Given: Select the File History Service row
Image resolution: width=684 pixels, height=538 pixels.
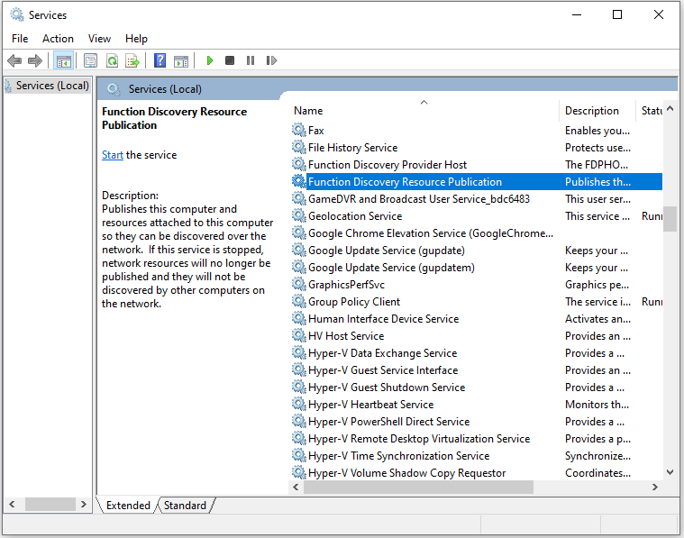Looking at the screenshot, I should (477, 147).
